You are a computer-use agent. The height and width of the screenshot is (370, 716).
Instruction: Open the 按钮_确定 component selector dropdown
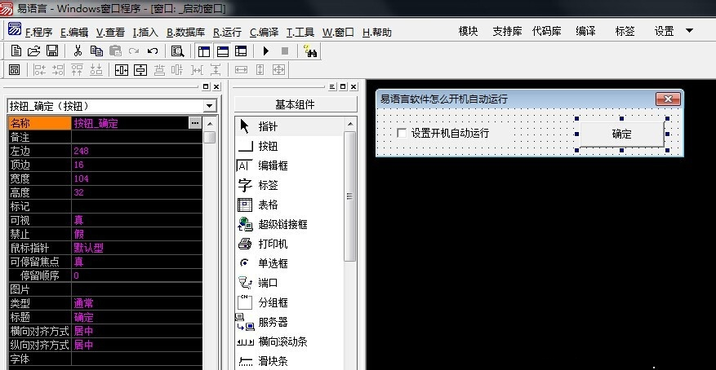click(x=210, y=106)
